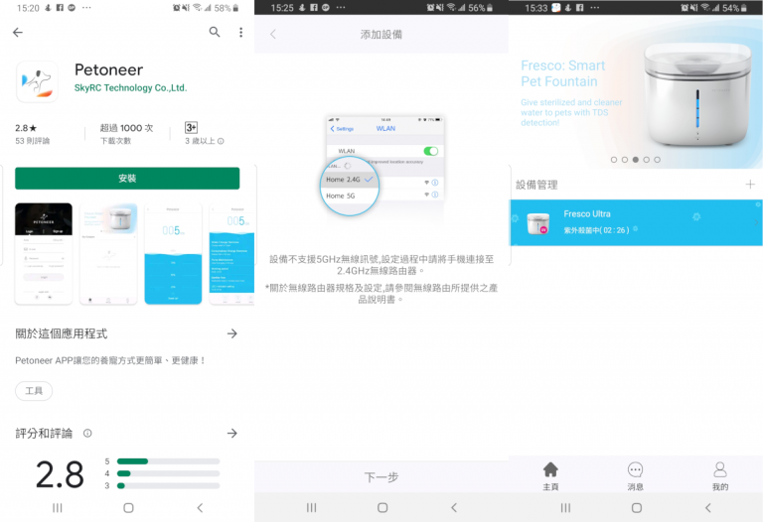Expand 關於這個應用程式 section arrow
The height and width of the screenshot is (522, 763).
(232, 333)
